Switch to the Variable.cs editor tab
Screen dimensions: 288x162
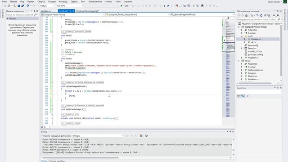coord(46,11)
